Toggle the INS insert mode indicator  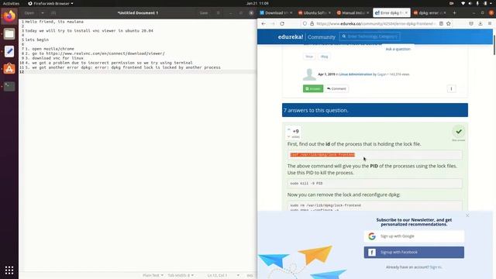250,275
